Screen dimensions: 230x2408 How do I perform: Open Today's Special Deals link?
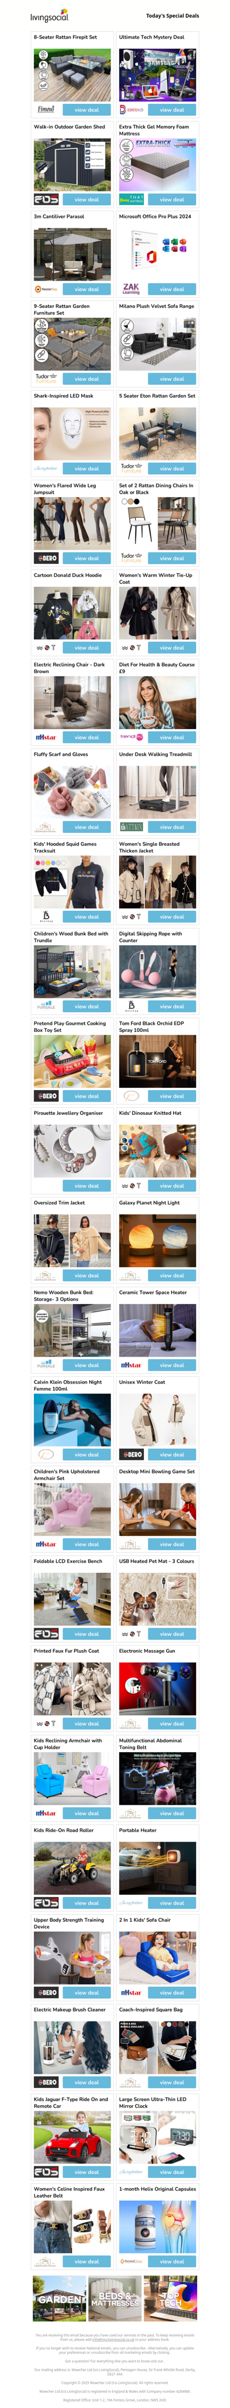(x=172, y=16)
